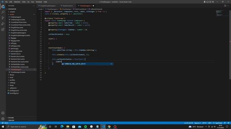Screen dimensions: 231x129
Task: Click UTF-8 encoding in status bar
Action: pos(204,123)
